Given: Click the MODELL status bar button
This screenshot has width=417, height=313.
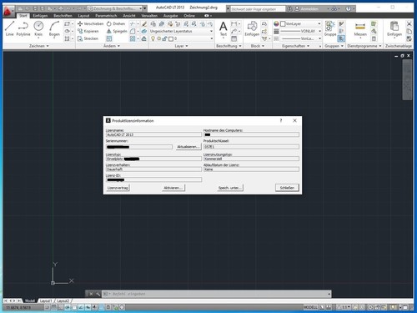Looking at the screenshot, I should pyautogui.click(x=310, y=307).
